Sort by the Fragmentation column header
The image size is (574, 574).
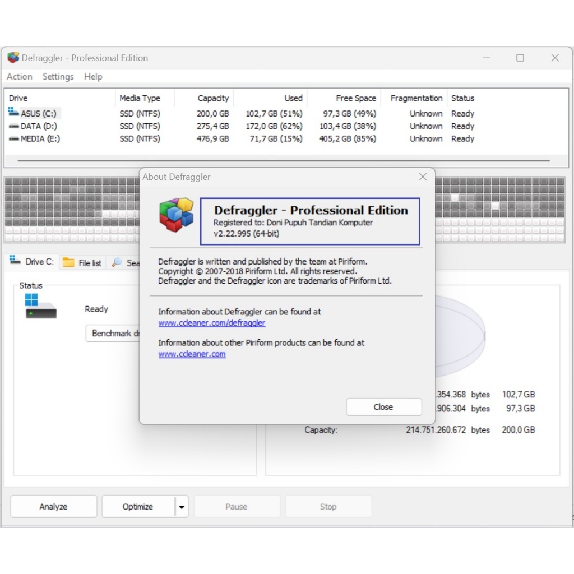pos(414,98)
